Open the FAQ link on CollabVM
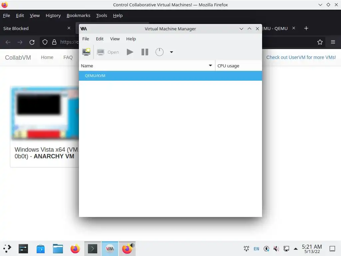Screen dimensions: 341x256 tap(68, 57)
